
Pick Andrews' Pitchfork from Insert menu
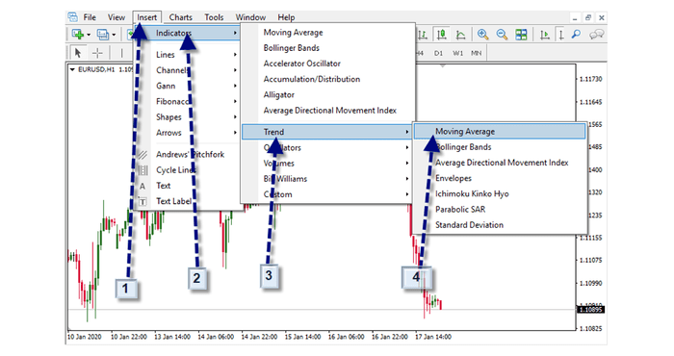click(x=190, y=154)
